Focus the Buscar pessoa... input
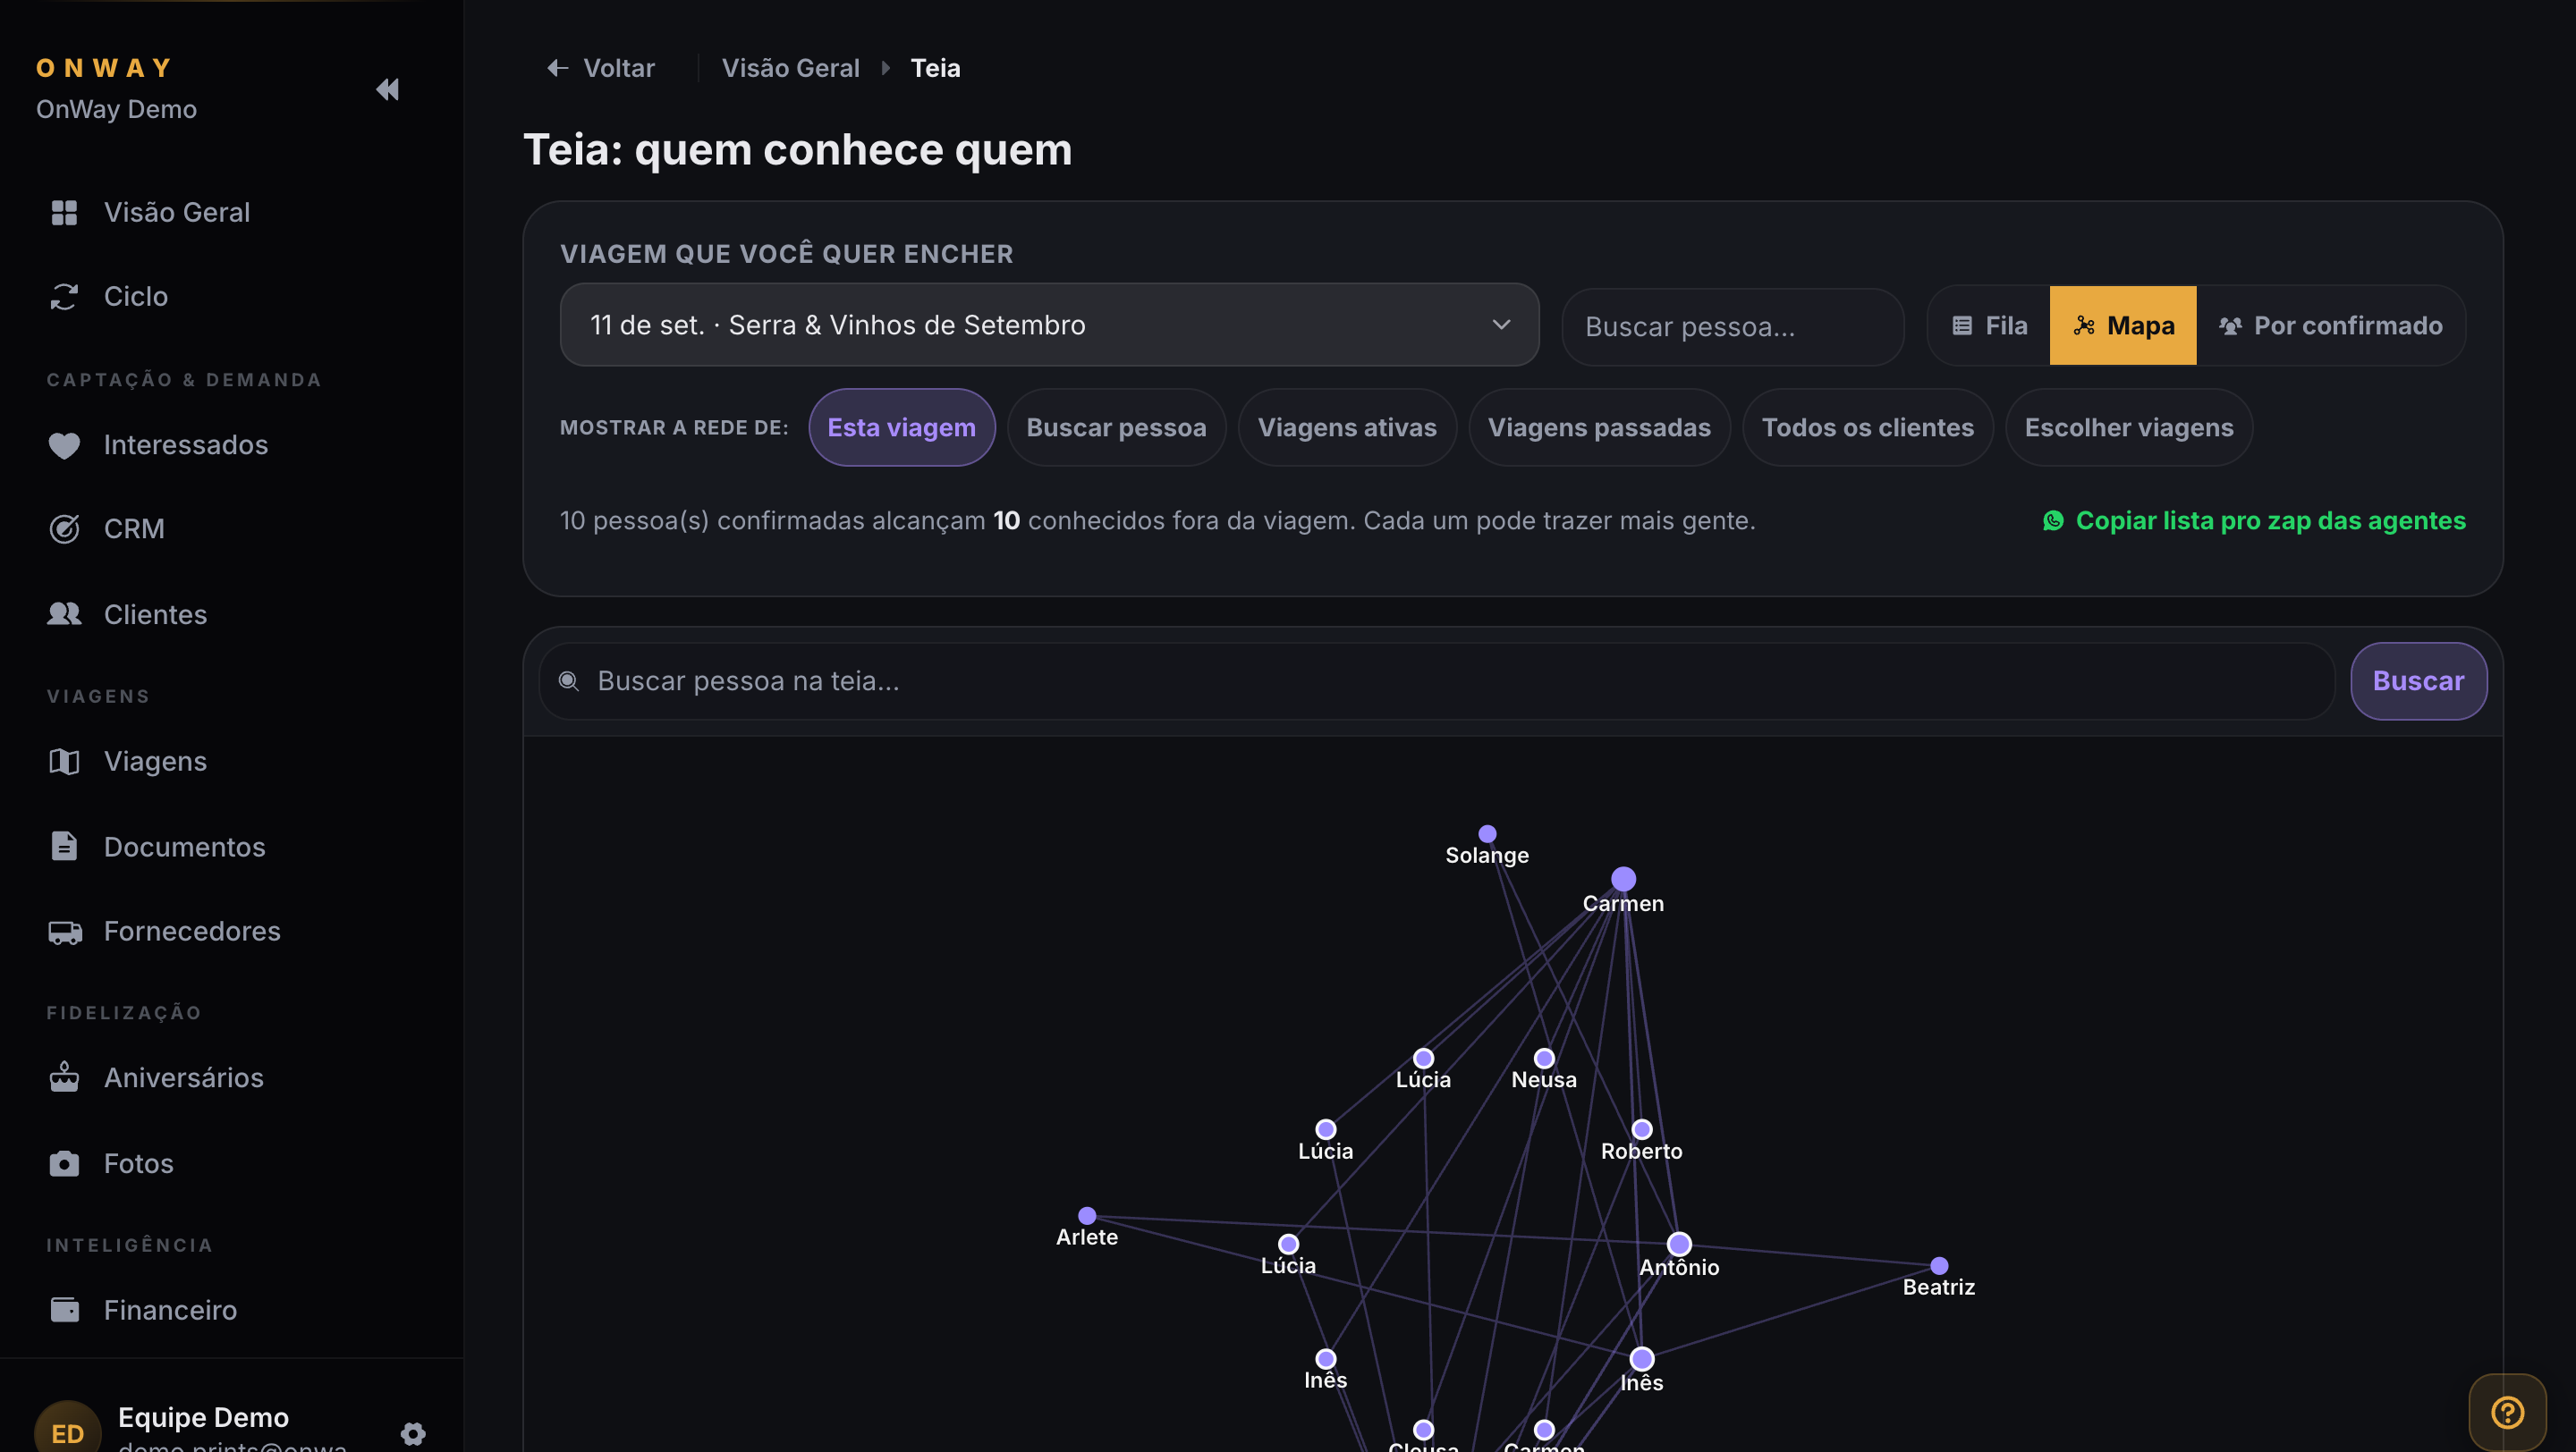2576x1452 pixels. (1732, 326)
